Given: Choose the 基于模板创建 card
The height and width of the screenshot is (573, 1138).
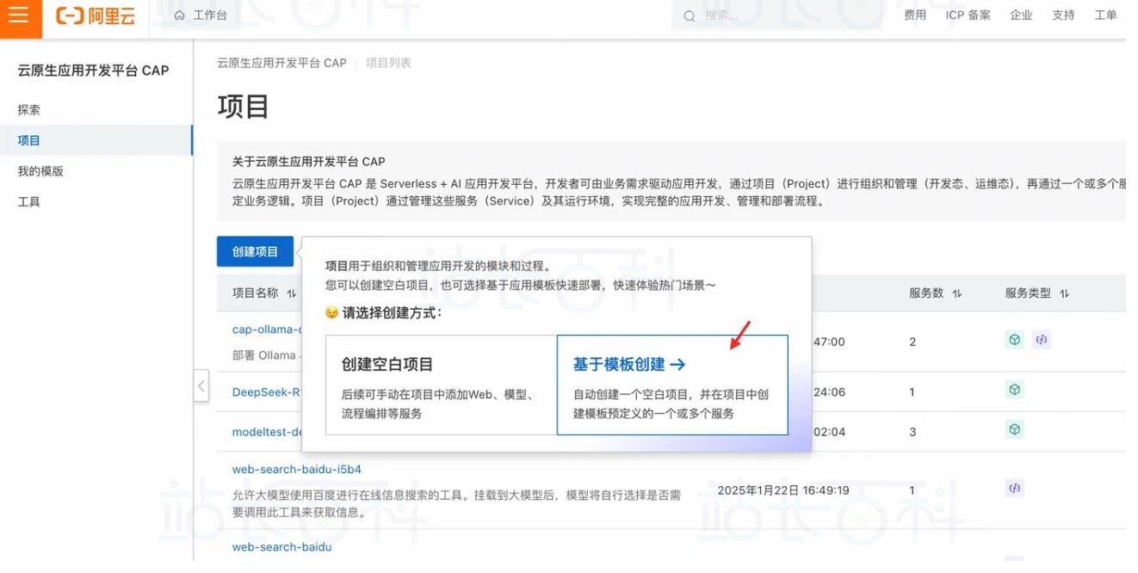Looking at the screenshot, I should tap(672, 385).
